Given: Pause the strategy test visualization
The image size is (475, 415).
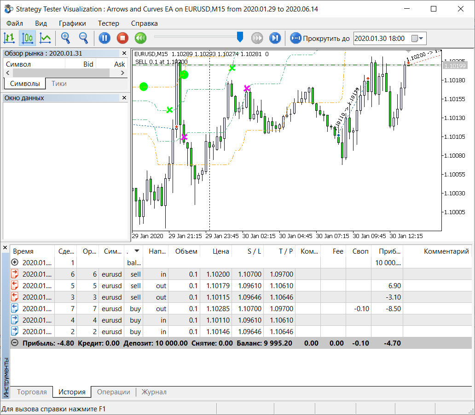Looking at the screenshot, I should click(x=104, y=38).
